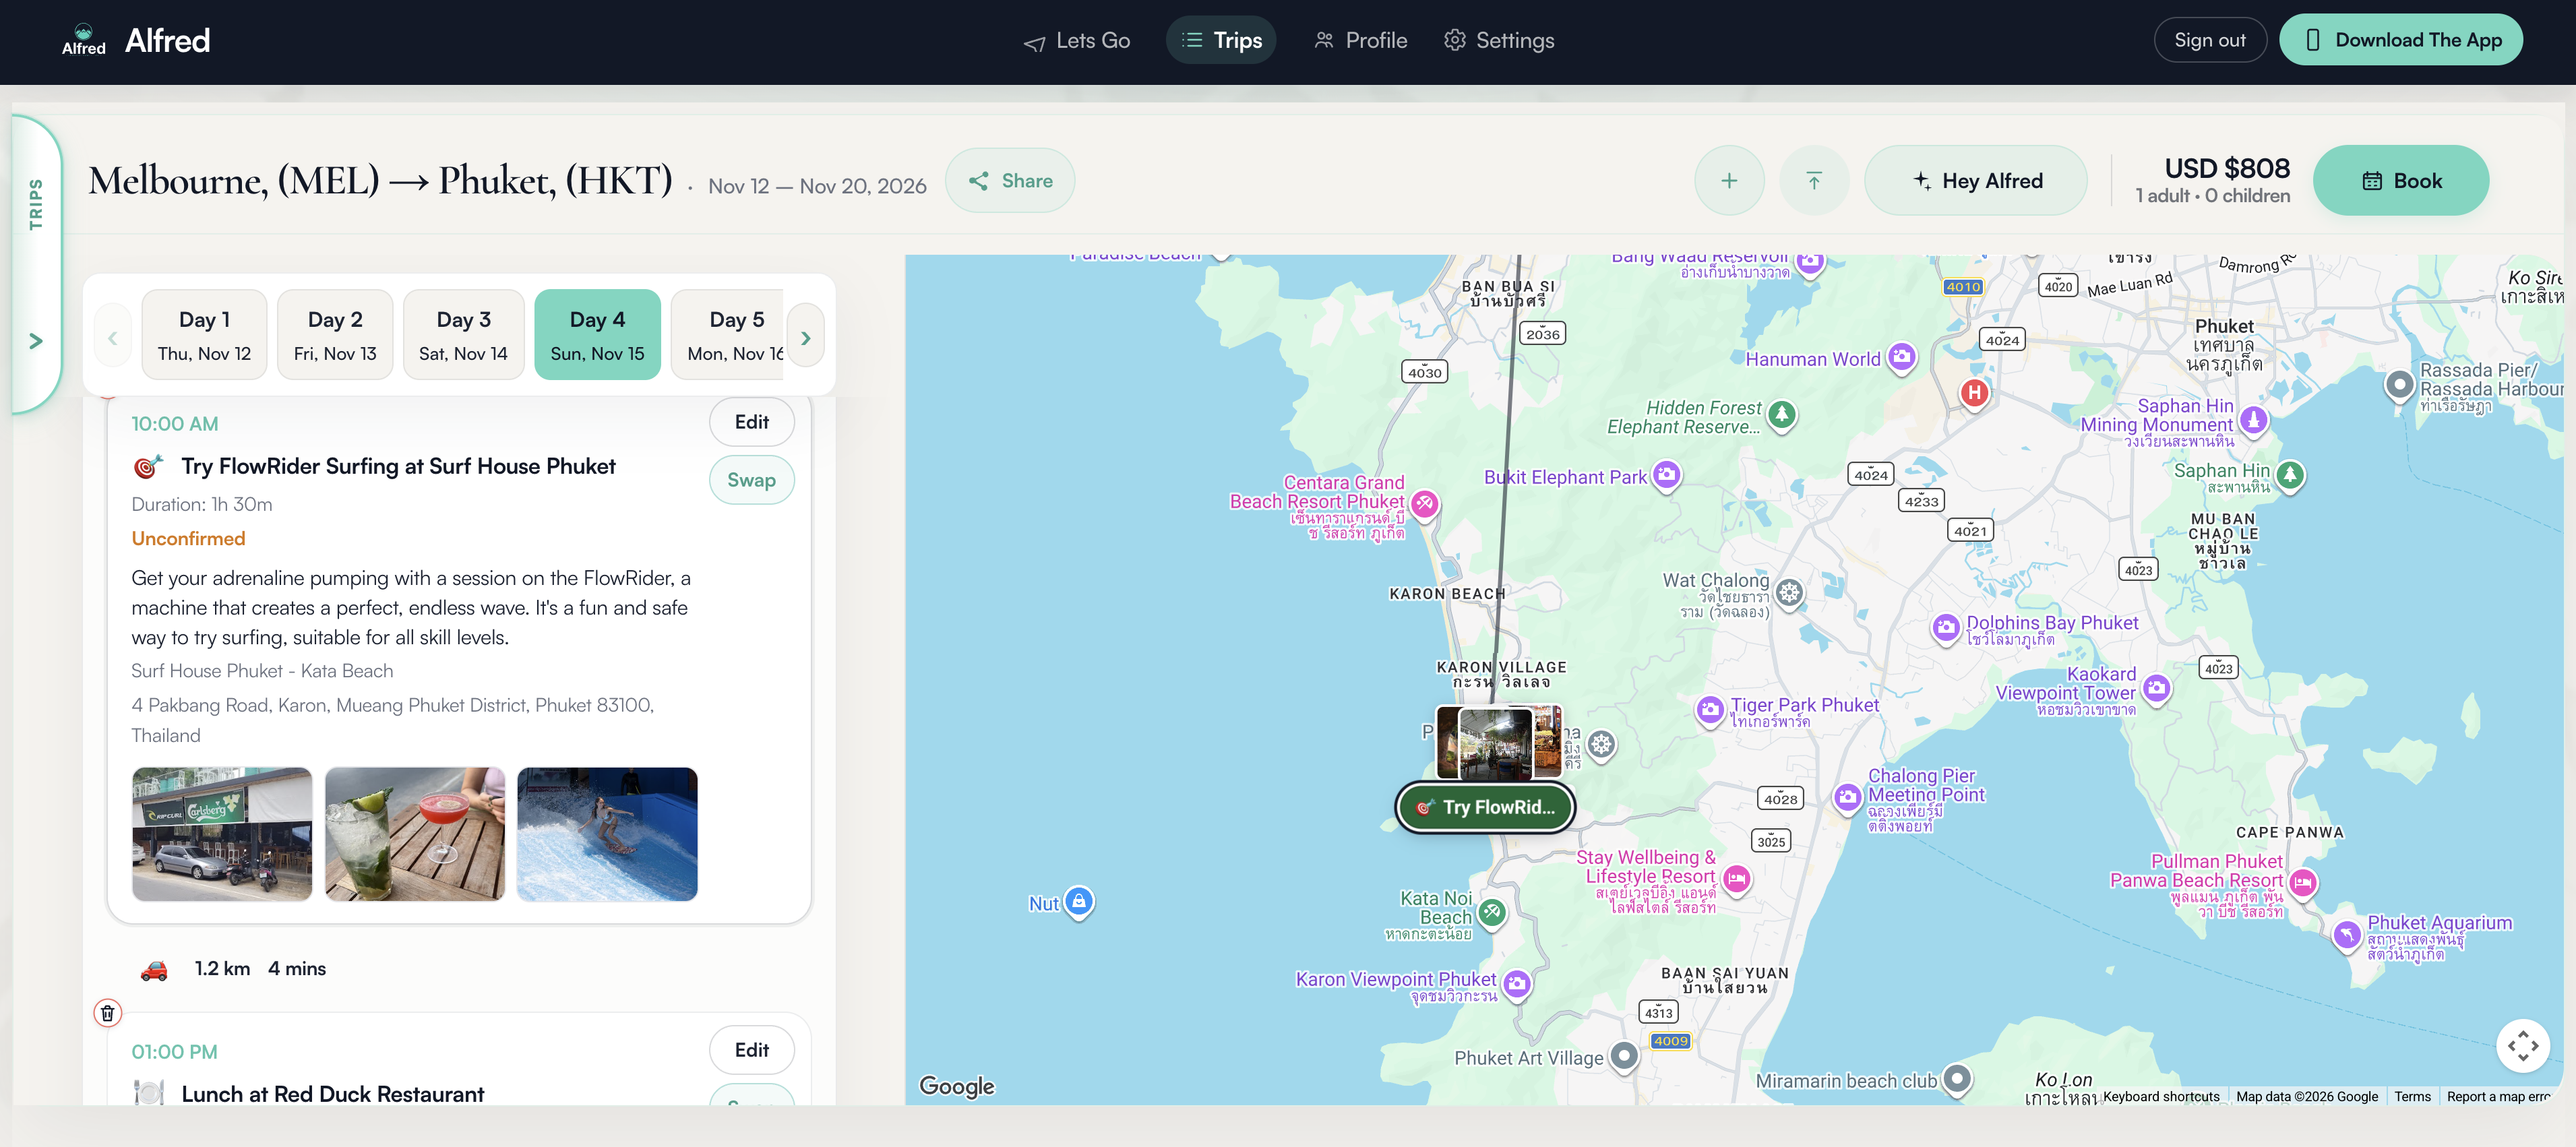Click Phuket Art Village map pin
This screenshot has width=2576, height=1147.
[1625, 1057]
